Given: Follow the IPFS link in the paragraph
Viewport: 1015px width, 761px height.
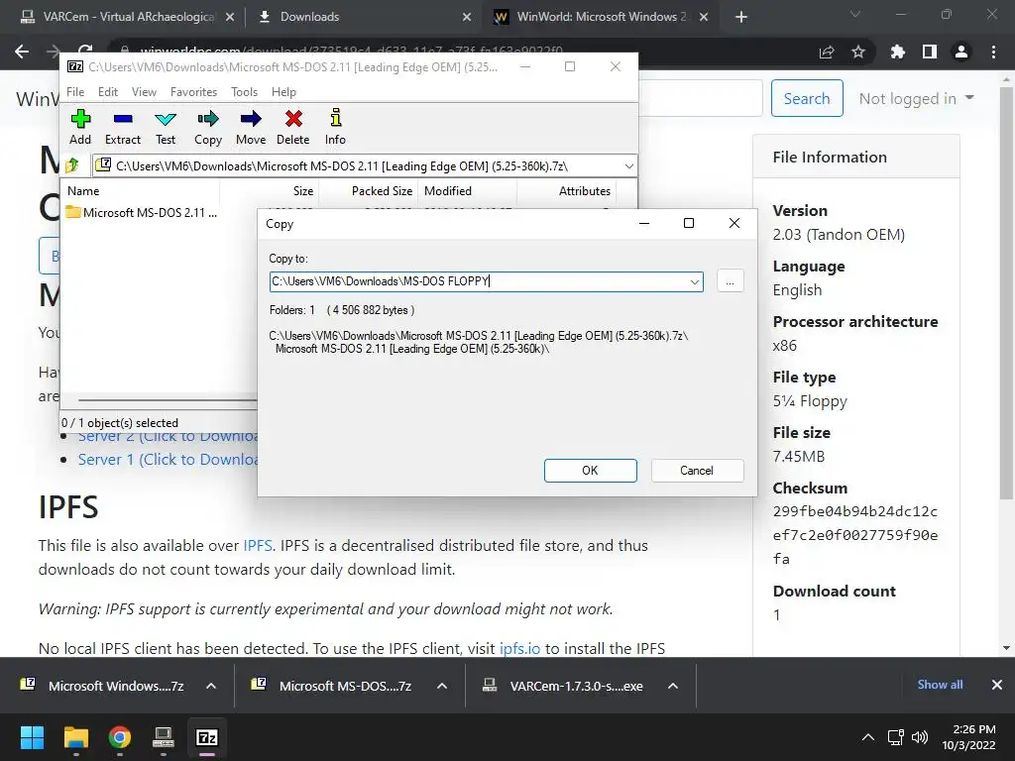Looking at the screenshot, I should click(x=258, y=546).
